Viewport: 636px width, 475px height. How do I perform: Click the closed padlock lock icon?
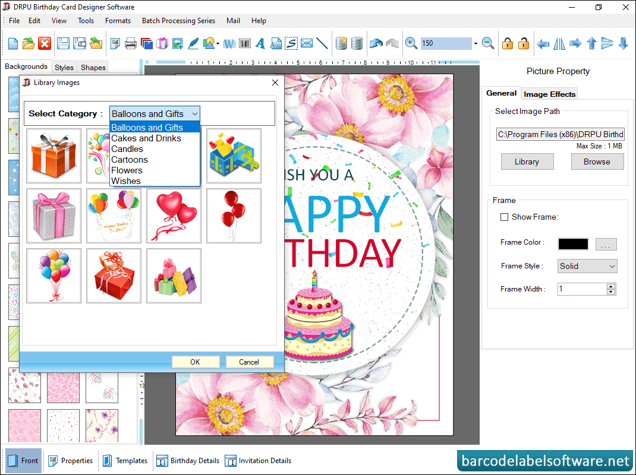click(508, 43)
